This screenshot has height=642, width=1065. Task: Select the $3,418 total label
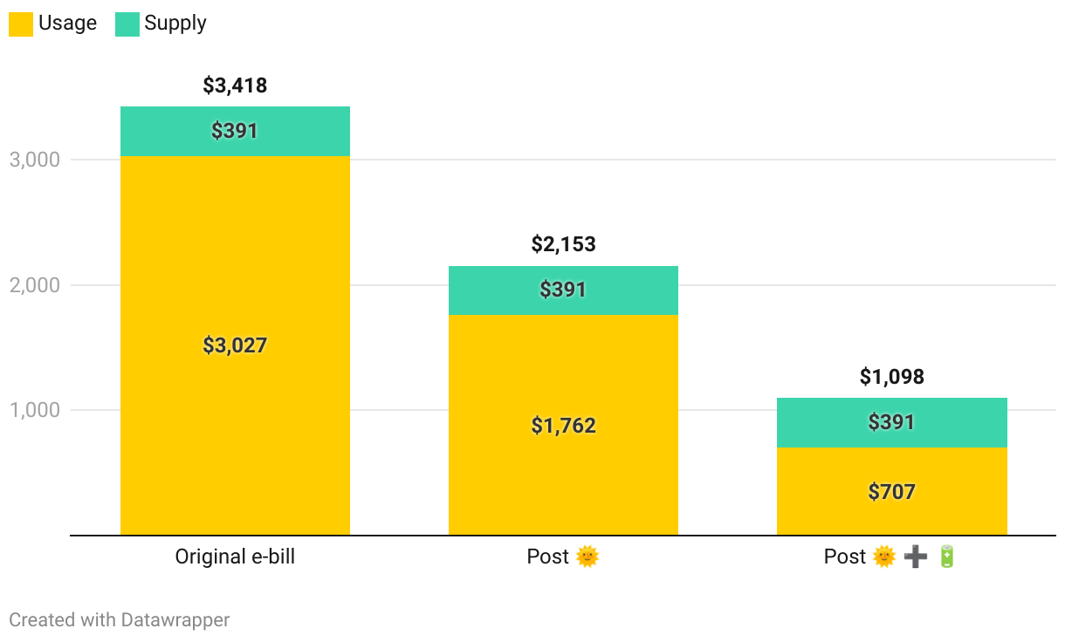[235, 85]
